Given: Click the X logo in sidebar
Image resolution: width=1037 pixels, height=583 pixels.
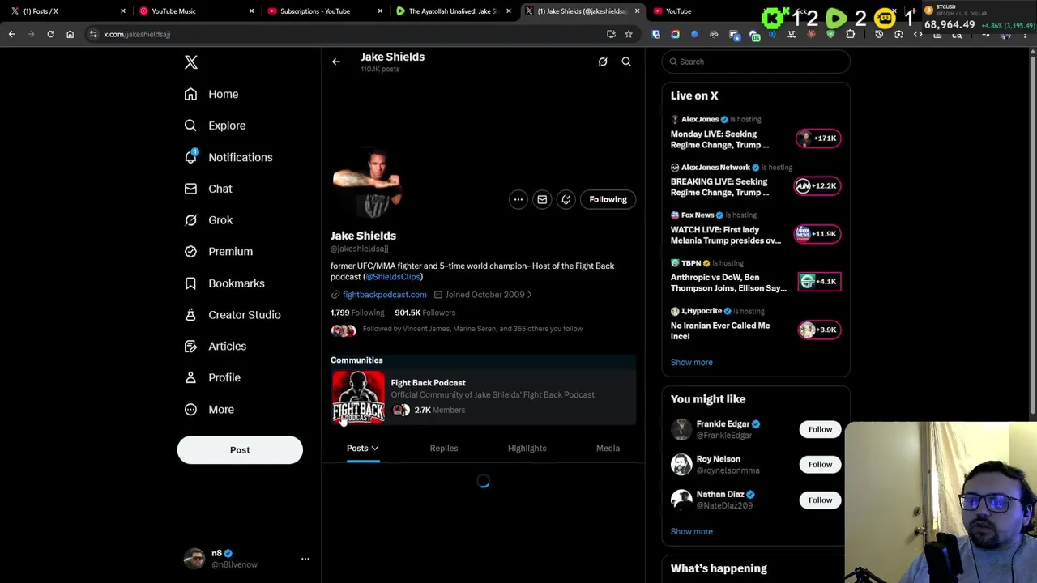Looking at the screenshot, I should click(191, 62).
